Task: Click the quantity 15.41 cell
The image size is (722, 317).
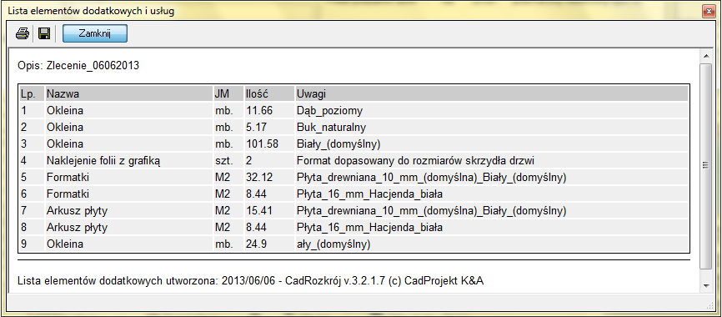Action: [x=269, y=211]
